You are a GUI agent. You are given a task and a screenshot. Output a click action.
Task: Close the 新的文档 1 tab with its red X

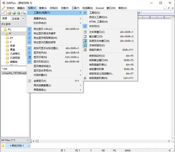pos(29,146)
